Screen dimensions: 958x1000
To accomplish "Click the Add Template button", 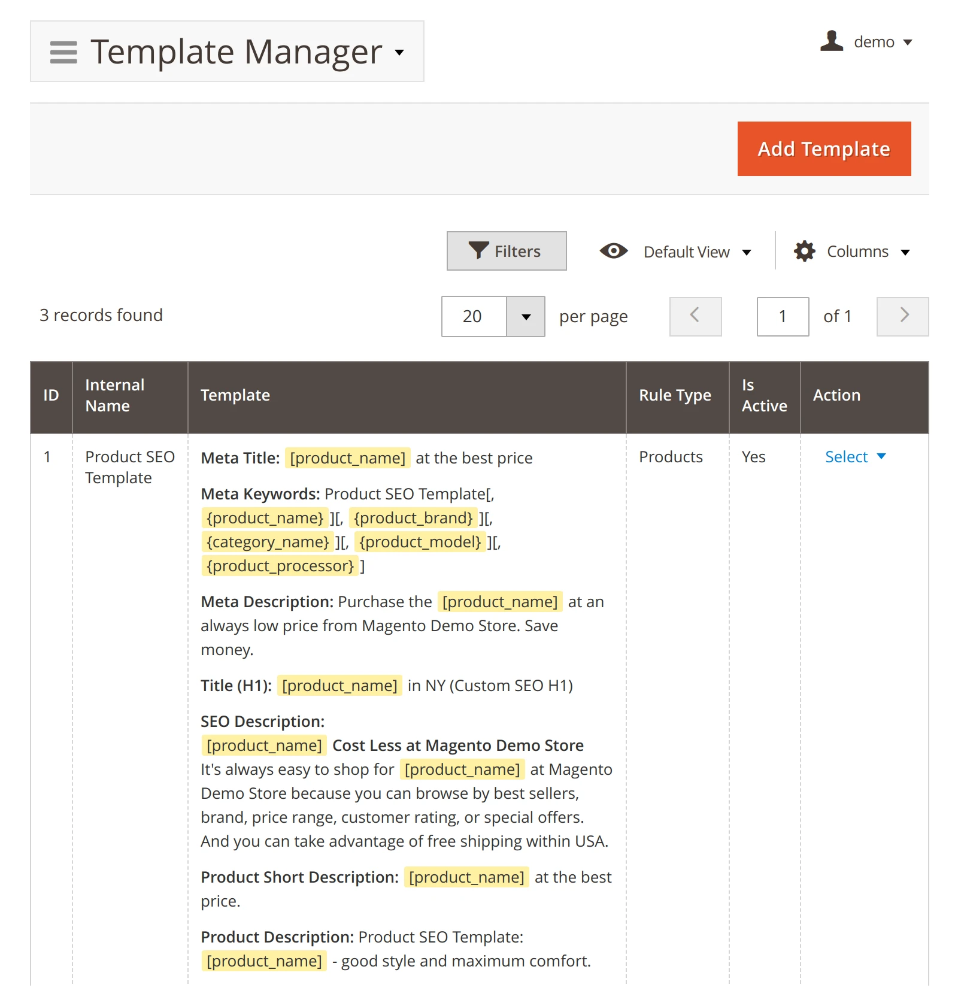I will coord(824,149).
